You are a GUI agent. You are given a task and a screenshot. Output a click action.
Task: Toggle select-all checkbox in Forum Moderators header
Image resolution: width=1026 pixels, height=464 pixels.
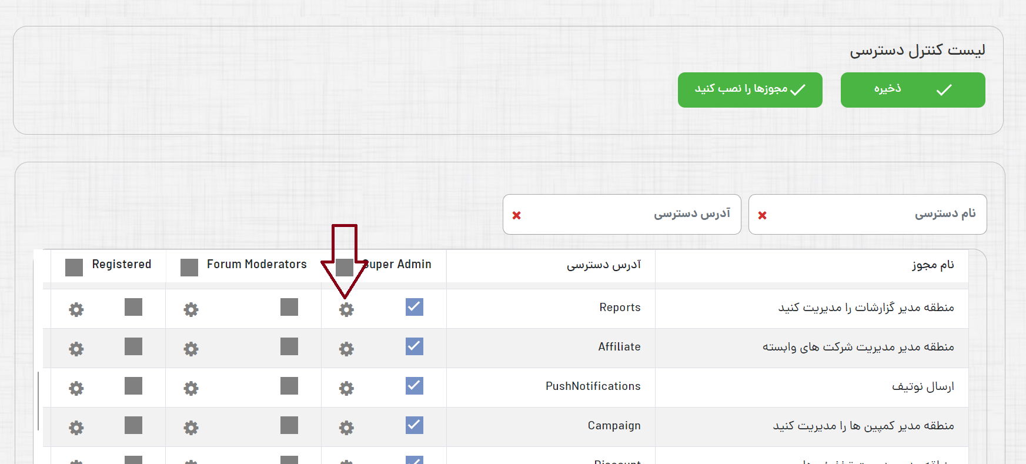pos(189,268)
